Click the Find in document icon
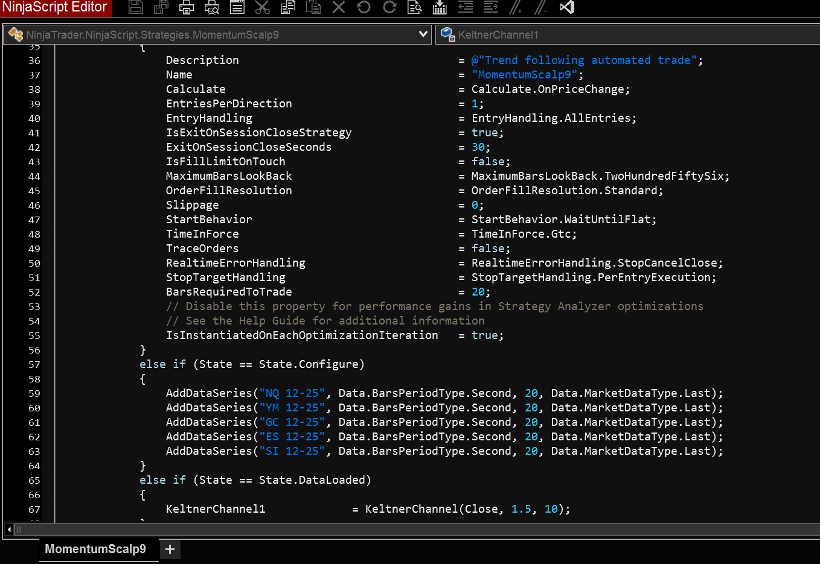This screenshot has width=820, height=564. [415, 7]
